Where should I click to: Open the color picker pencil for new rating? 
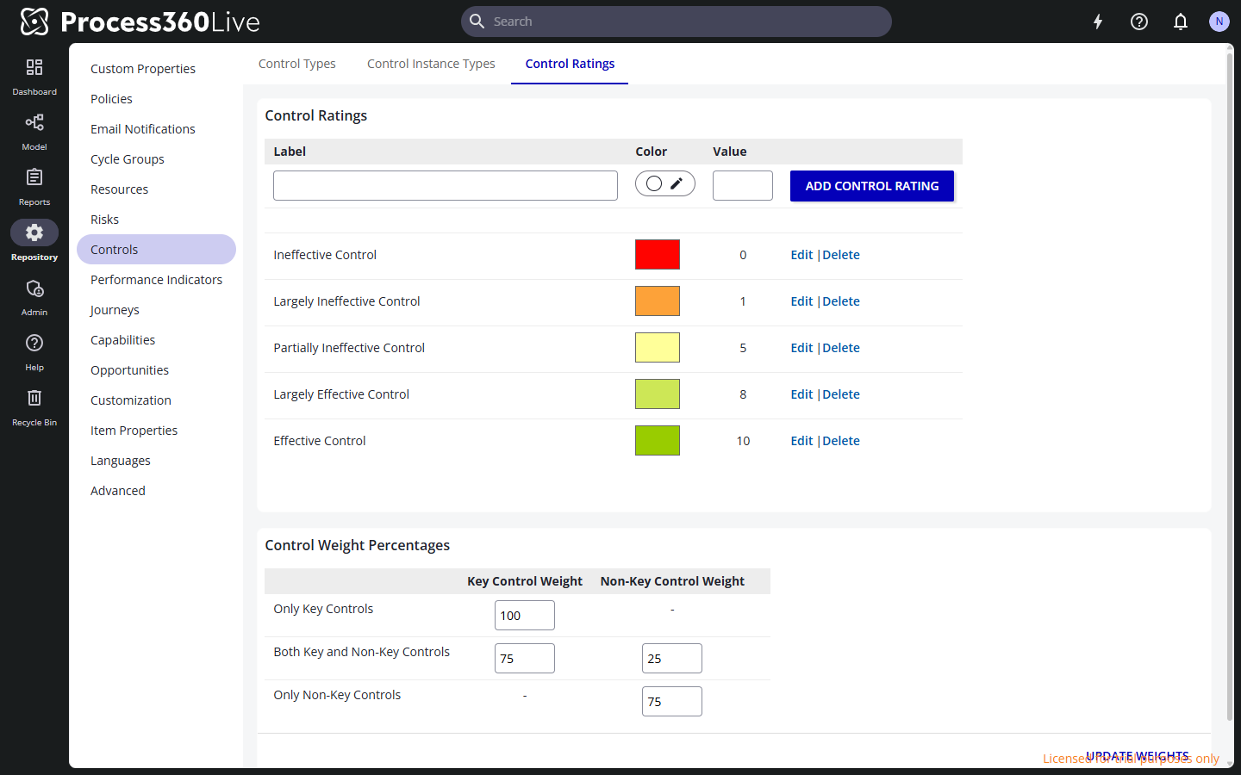pyautogui.click(x=677, y=183)
